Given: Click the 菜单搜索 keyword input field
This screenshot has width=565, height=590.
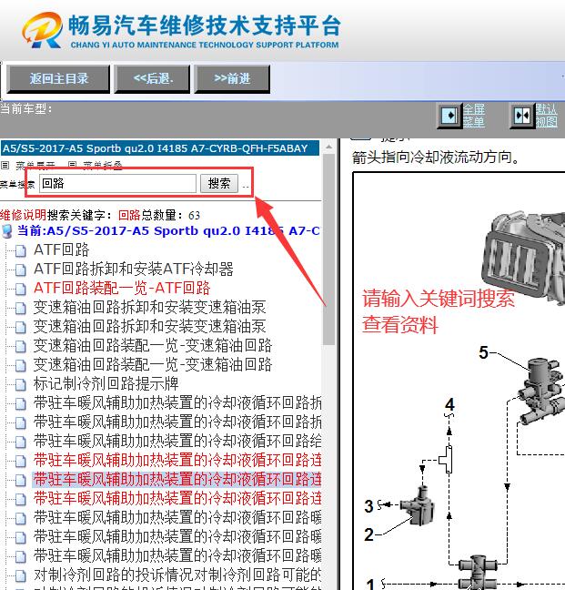Looking at the screenshot, I should pyautogui.click(x=117, y=184).
